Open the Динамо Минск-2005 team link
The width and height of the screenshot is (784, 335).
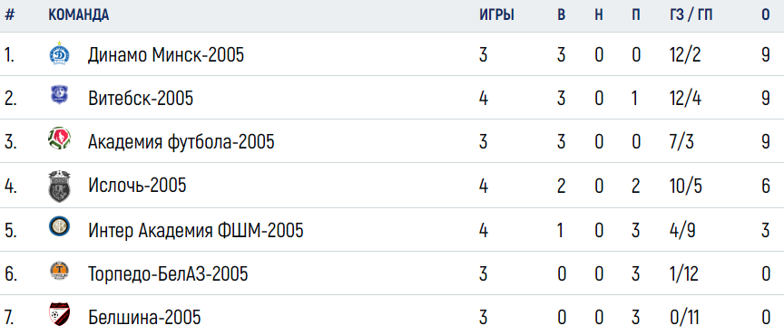coord(166,54)
